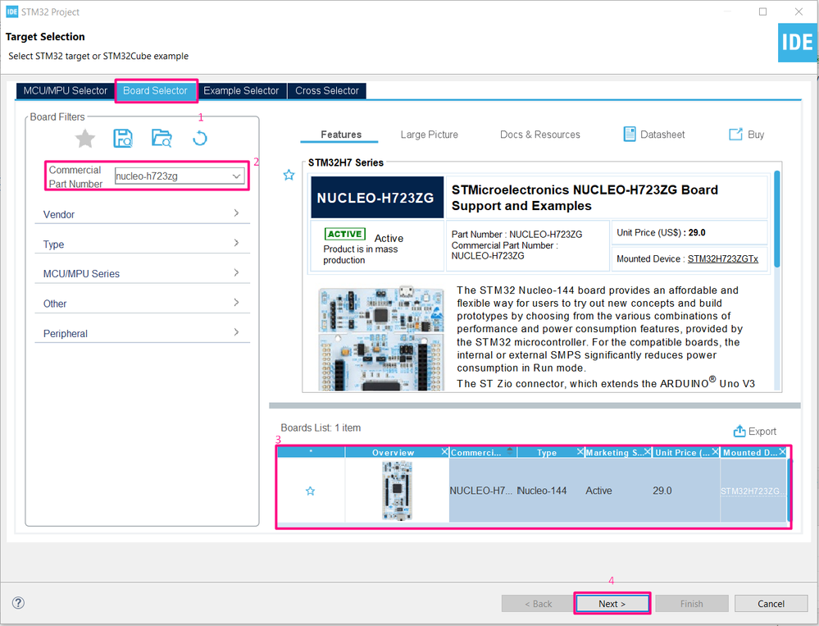
Task: Click the Unit Price (US$) : 29.0 text
Action: pos(661,232)
